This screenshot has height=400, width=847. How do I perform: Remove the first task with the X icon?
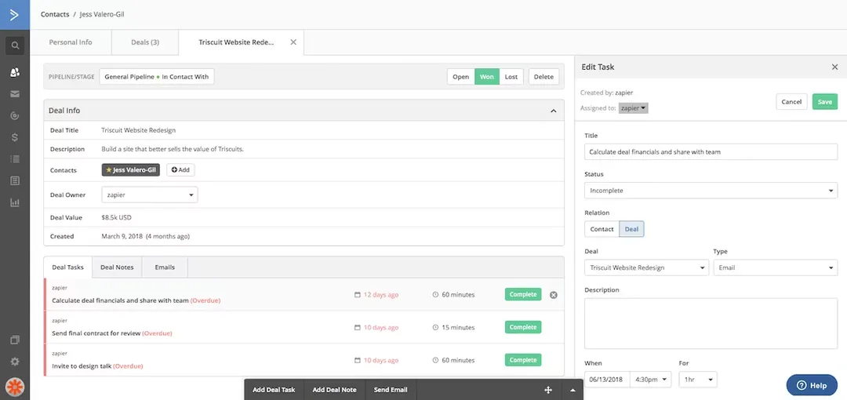[553, 295]
